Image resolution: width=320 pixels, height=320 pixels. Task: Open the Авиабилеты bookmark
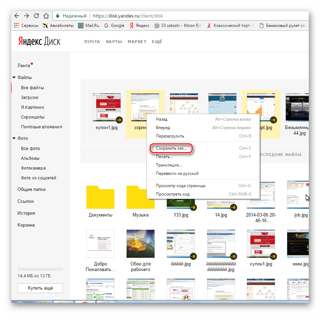coord(58,26)
